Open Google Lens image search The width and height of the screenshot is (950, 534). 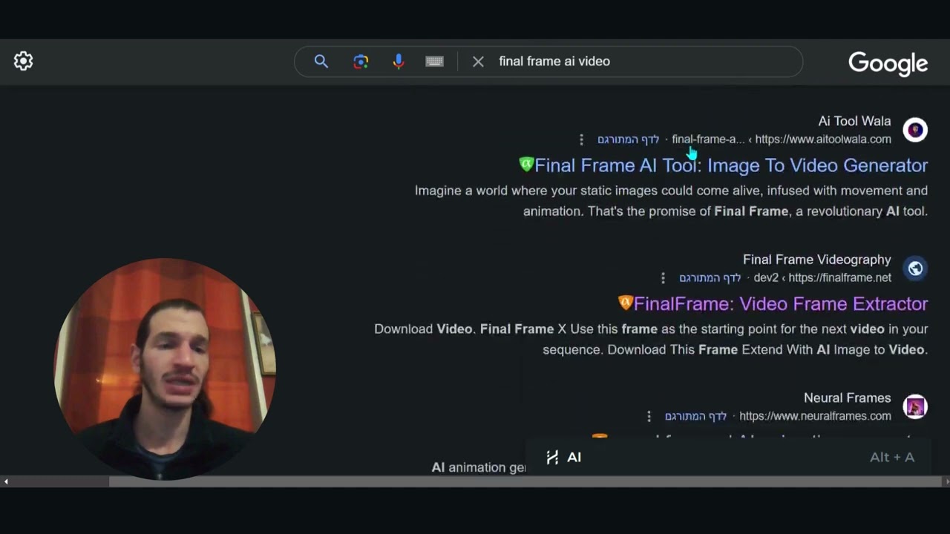pos(361,62)
